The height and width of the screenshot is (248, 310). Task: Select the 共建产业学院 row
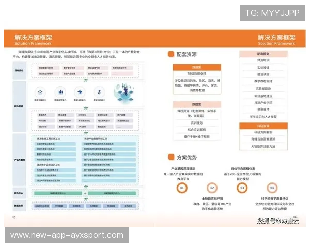tap(263, 103)
